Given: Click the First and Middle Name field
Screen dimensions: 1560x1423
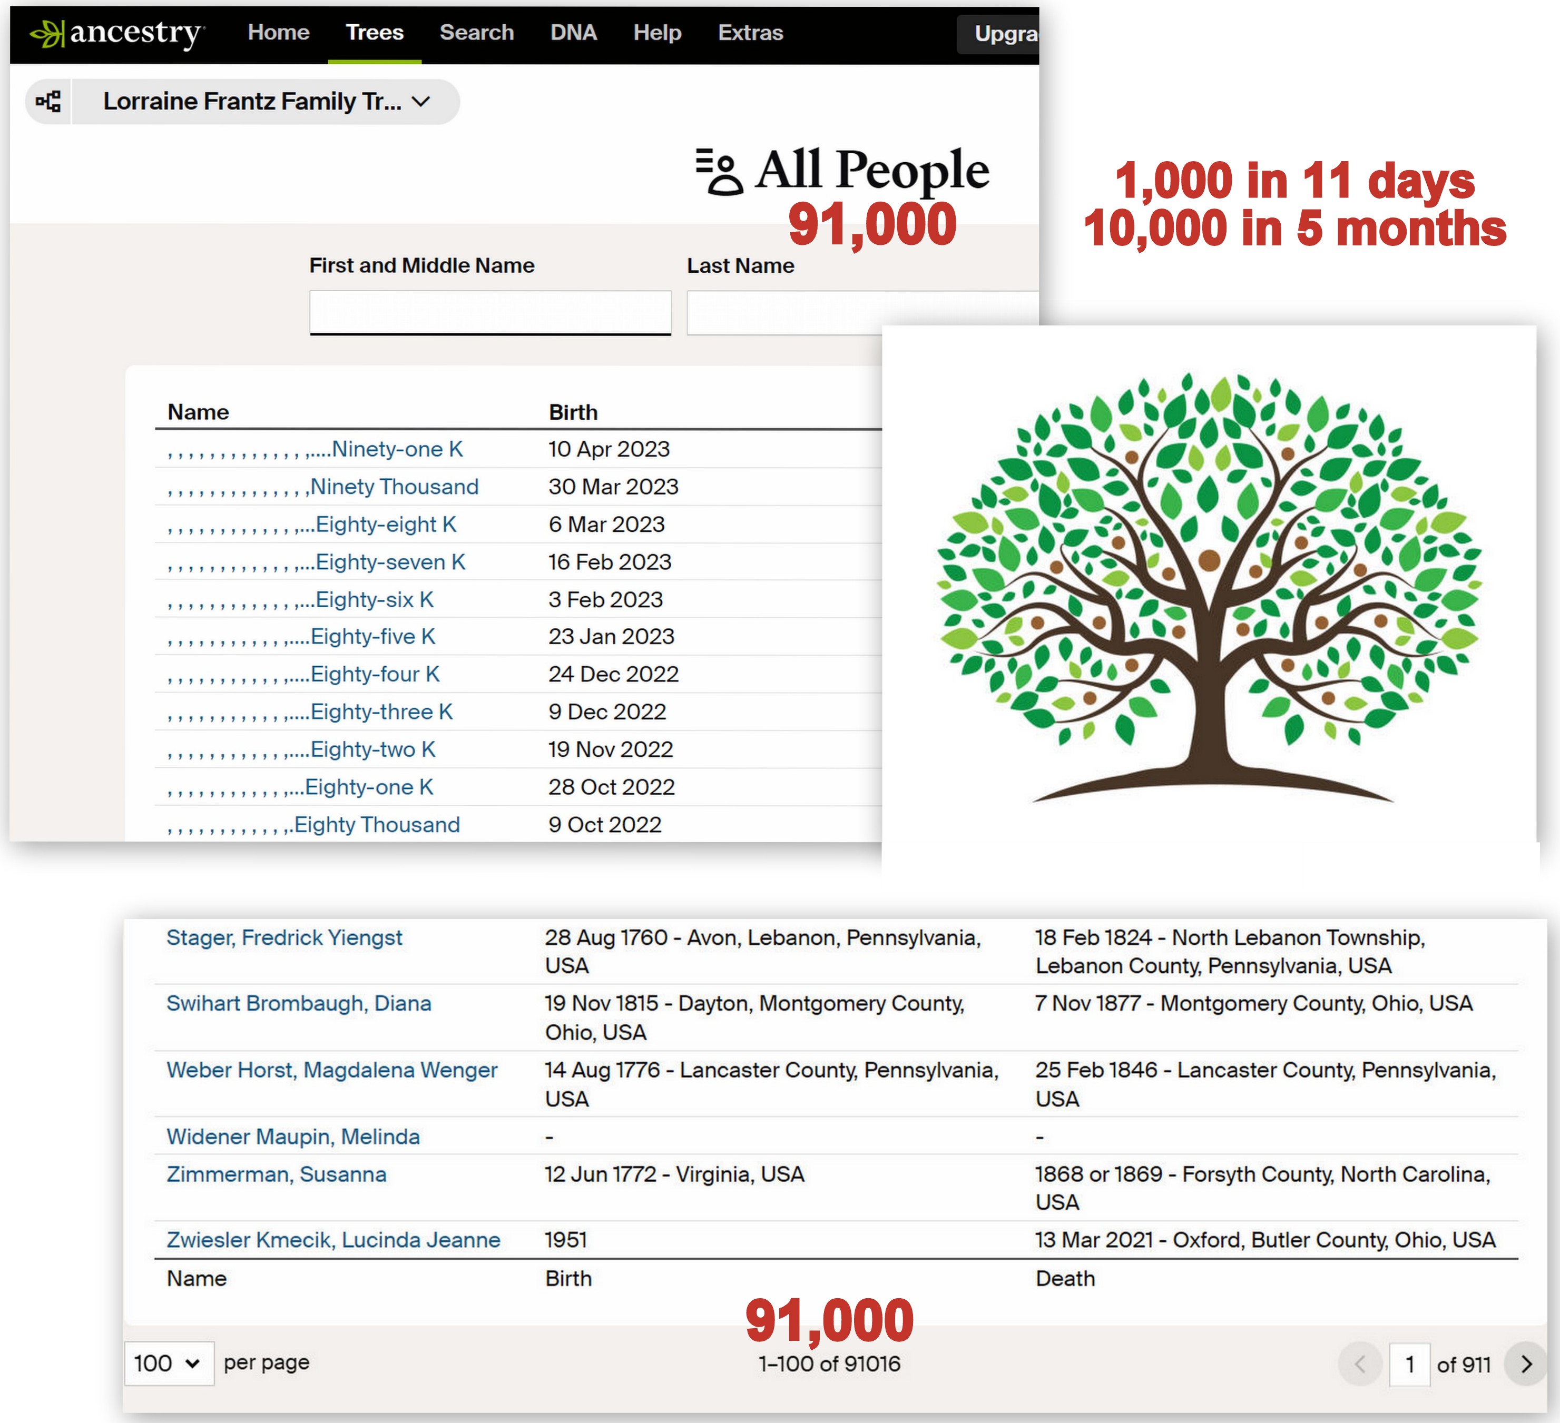Looking at the screenshot, I should pyautogui.click(x=490, y=312).
